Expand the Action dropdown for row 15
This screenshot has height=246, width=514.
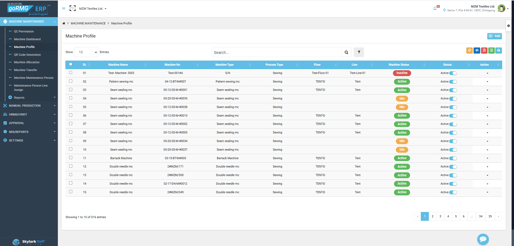click(x=487, y=192)
